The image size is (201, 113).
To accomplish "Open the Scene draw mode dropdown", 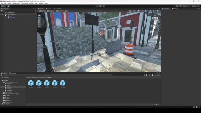I will (x=130, y=11).
